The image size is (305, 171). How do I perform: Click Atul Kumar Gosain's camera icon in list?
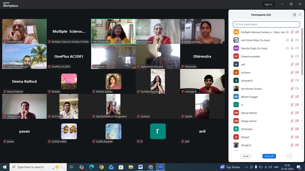click(297, 89)
